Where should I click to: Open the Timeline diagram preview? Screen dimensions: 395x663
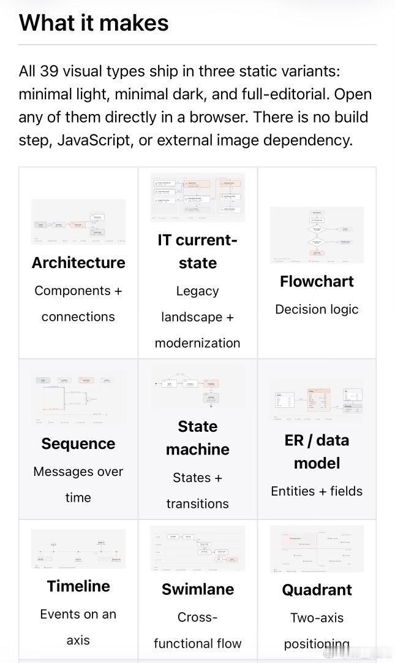coord(78,548)
